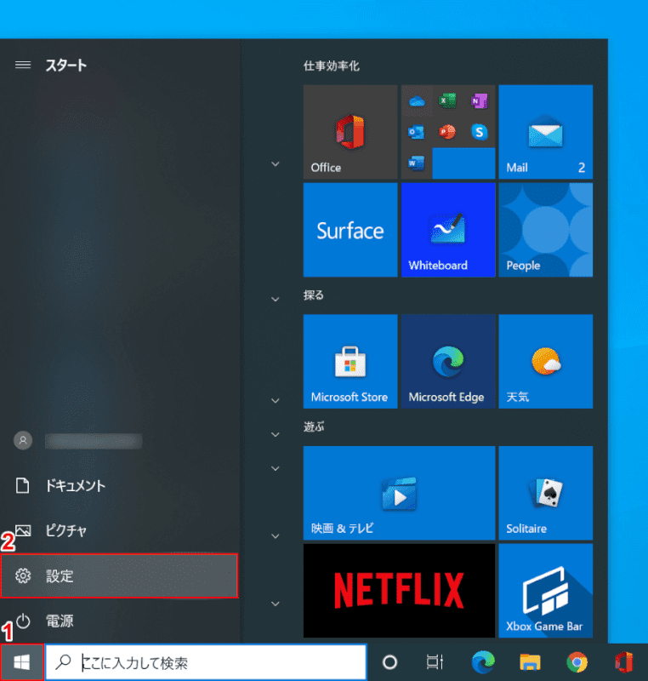Expand the Start menu hamburger button
This screenshot has width=648, height=681.
tap(23, 66)
